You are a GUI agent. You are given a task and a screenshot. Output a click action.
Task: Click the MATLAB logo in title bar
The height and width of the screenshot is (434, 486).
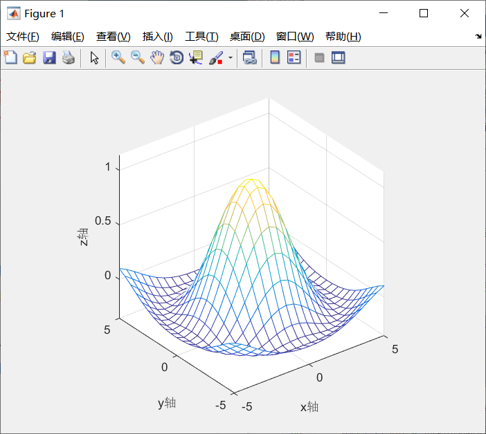click(x=14, y=13)
